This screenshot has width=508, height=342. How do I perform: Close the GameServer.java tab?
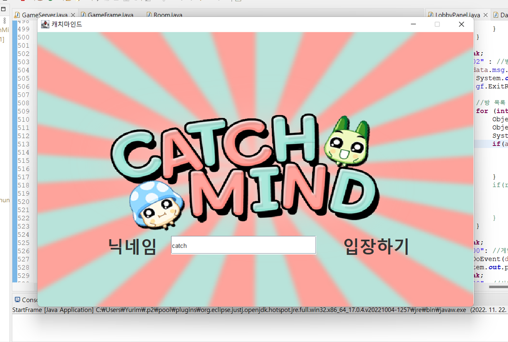point(73,14)
